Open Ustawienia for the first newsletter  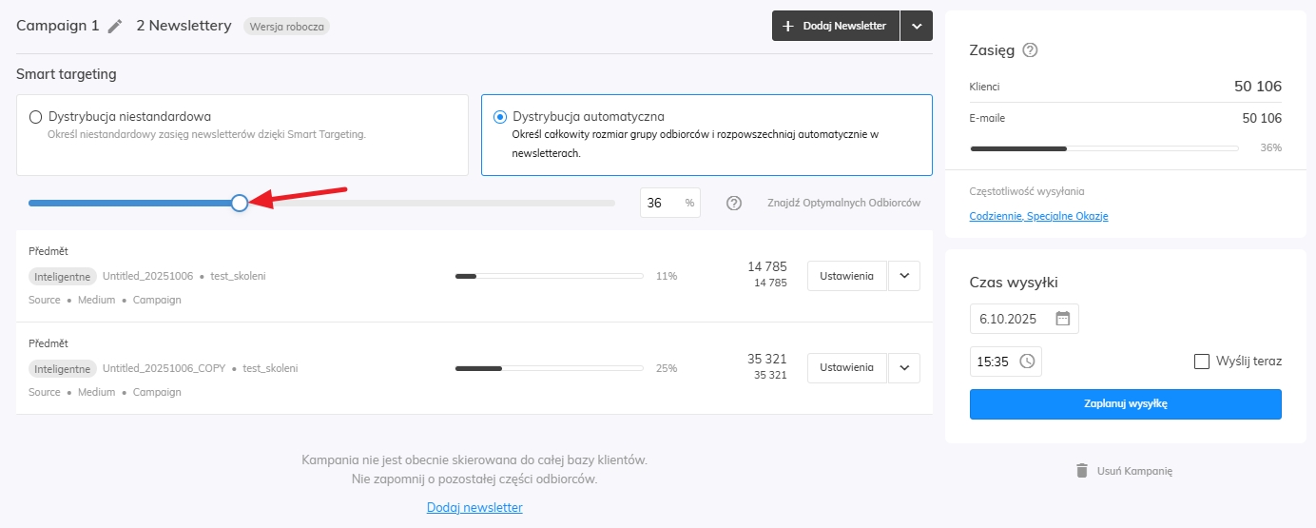pyautogui.click(x=846, y=276)
